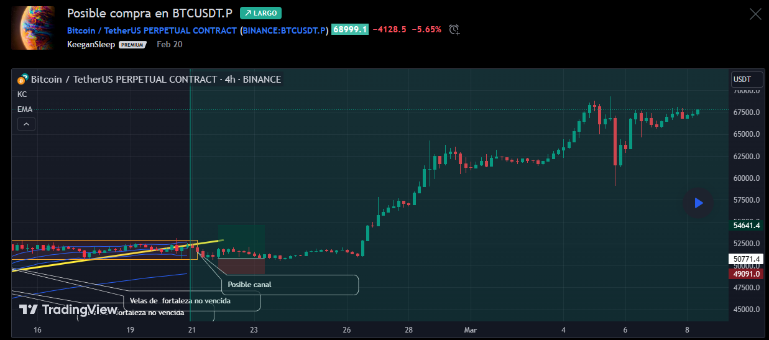Select the yellow trend line on the chart
Screen dimensions: 769x340
click(x=117, y=255)
